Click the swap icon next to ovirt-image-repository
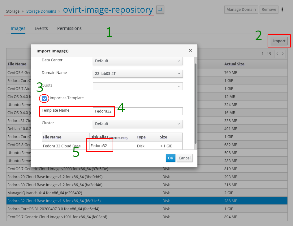The width and height of the screenshot is (293, 226). (160, 10)
